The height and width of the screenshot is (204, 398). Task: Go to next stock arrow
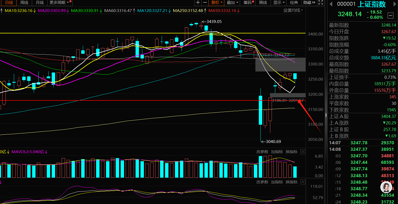point(395,4)
